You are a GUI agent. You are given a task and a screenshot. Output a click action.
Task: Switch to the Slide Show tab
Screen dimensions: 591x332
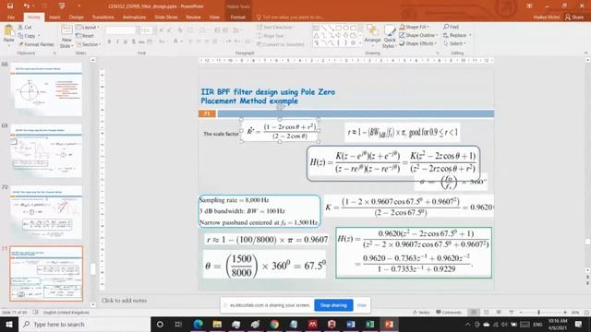166,18
